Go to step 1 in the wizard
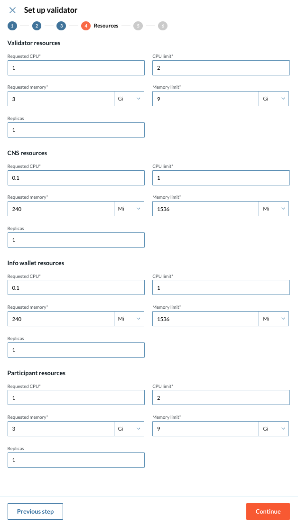 tap(12, 26)
